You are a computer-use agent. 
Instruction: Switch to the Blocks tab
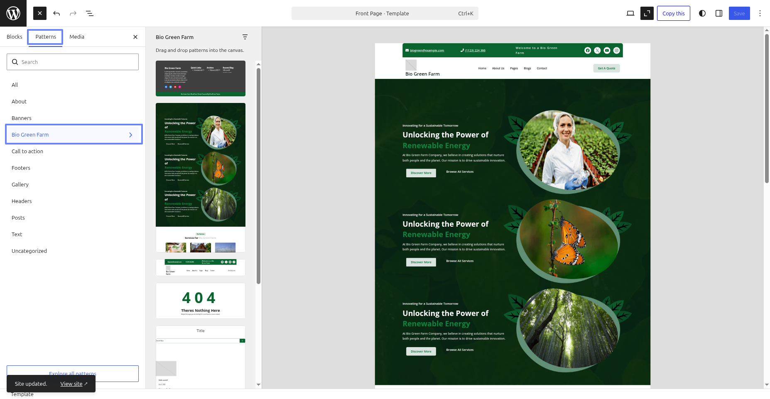coord(15,37)
